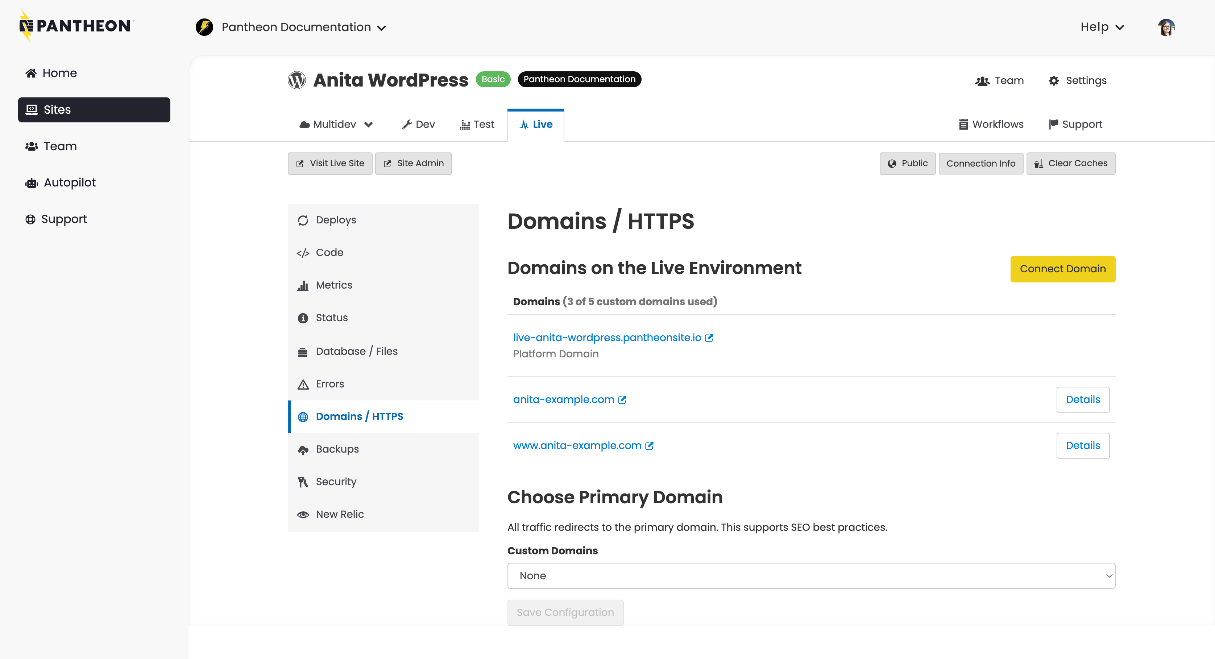Screen dimensions: 1215x659
Task: Open the live-anita-wordpress.pantheonsite.io link
Action: tap(607, 337)
